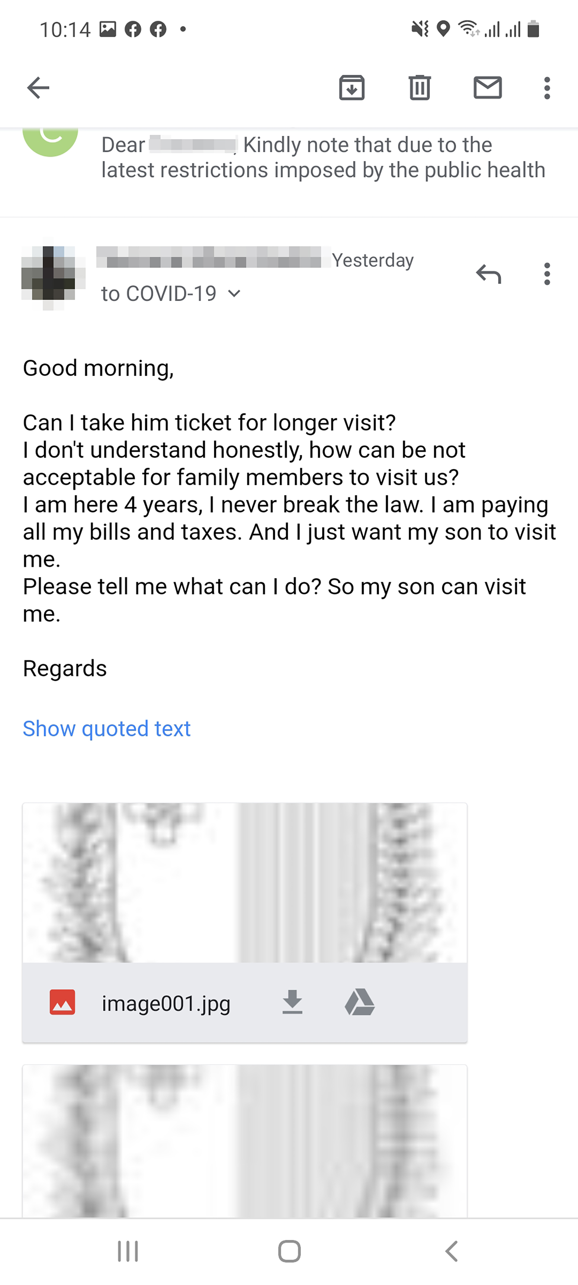Tap the back arrow to leave email
Viewport: 578px width, 1285px height.
(39, 88)
